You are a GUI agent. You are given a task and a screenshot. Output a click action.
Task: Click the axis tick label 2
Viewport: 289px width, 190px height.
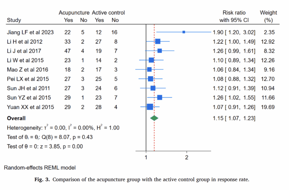tap(187, 158)
